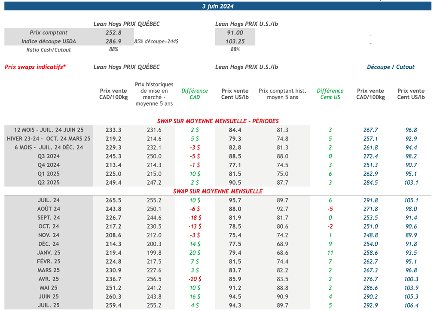The width and height of the screenshot is (440, 311).
Task: Click the "Ratio Cash/Cutout" label
Action: coord(49,50)
